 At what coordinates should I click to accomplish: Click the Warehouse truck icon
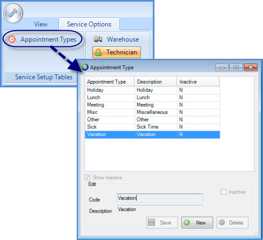pyautogui.click(x=98, y=39)
